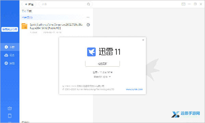
Task: Select the version 11.0.3.1014 text
Action: pyautogui.click(x=102, y=72)
